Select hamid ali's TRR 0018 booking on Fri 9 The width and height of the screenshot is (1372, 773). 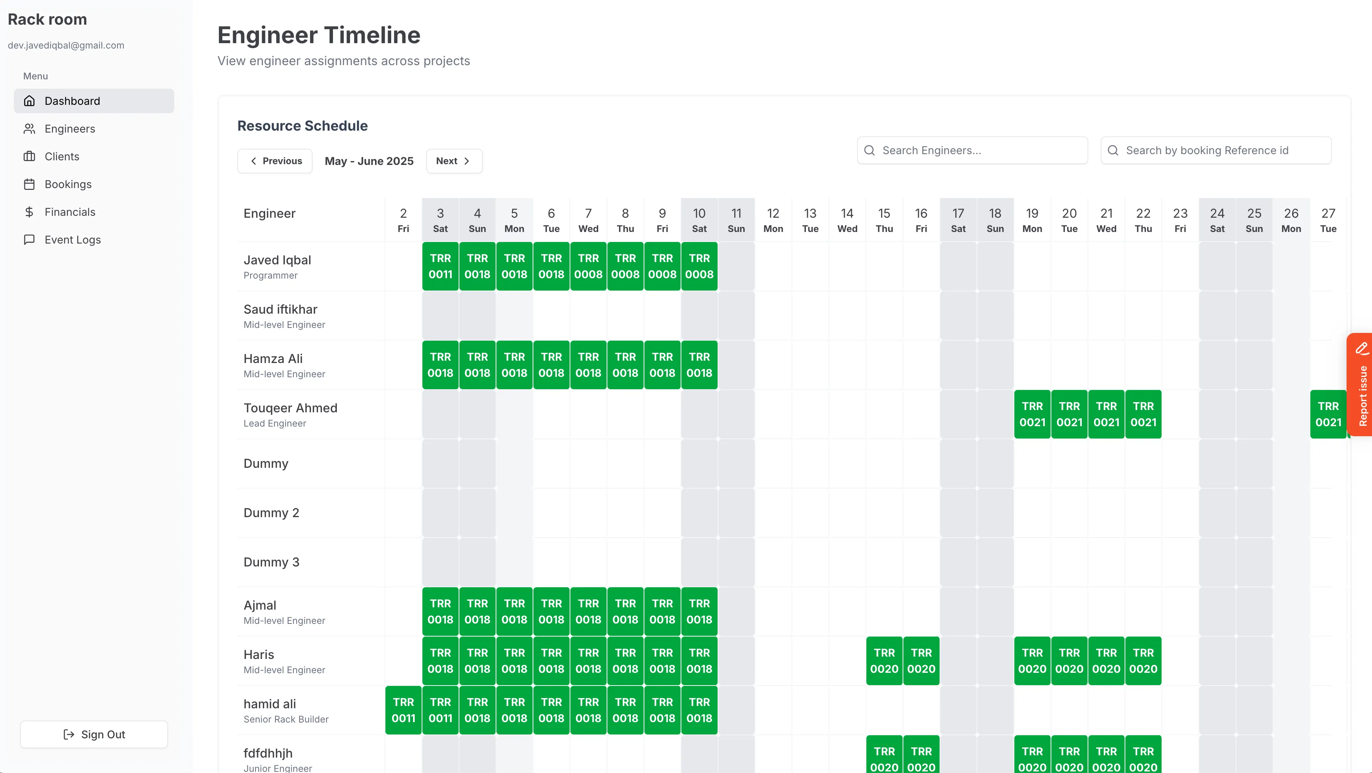coord(662,710)
